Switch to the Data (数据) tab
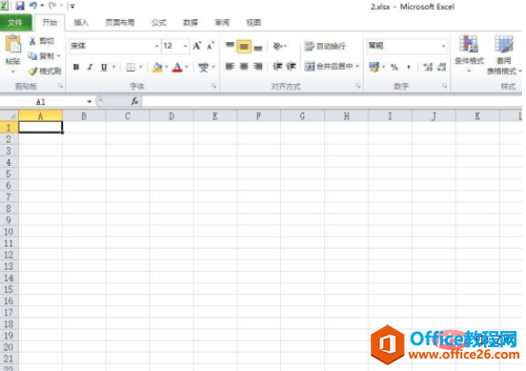The image size is (526, 371). pyautogui.click(x=191, y=23)
